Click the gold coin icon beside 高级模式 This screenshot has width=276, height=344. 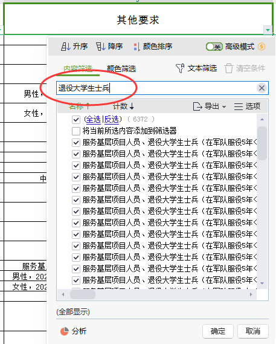tap(262, 47)
